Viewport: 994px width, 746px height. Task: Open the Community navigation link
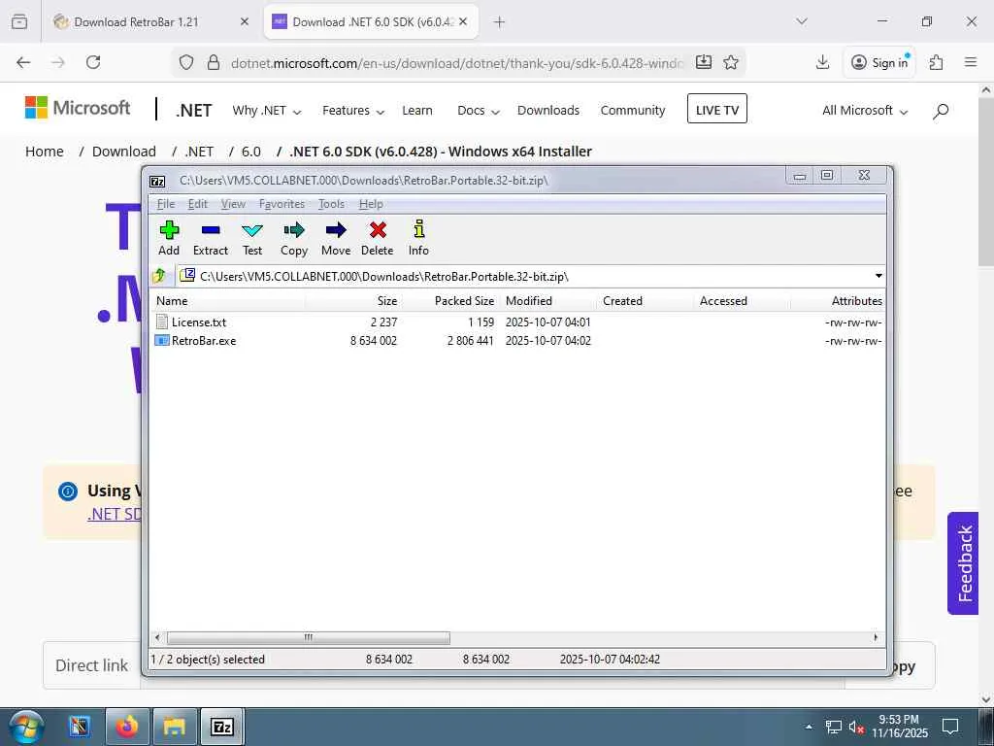click(x=633, y=111)
